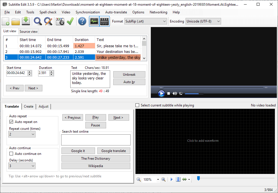Open the Encoding dropdown showing Unicode UTF-8

tap(202, 21)
